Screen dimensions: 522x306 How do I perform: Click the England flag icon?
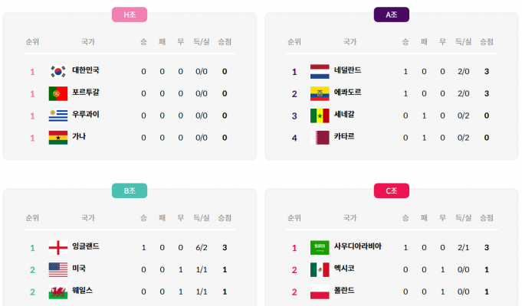pyautogui.click(x=57, y=248)
